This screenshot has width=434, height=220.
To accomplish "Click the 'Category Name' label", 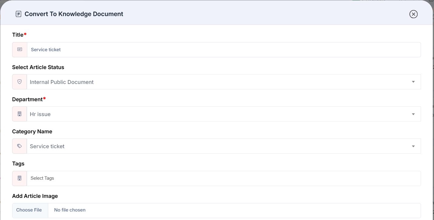I will [32, 132].
